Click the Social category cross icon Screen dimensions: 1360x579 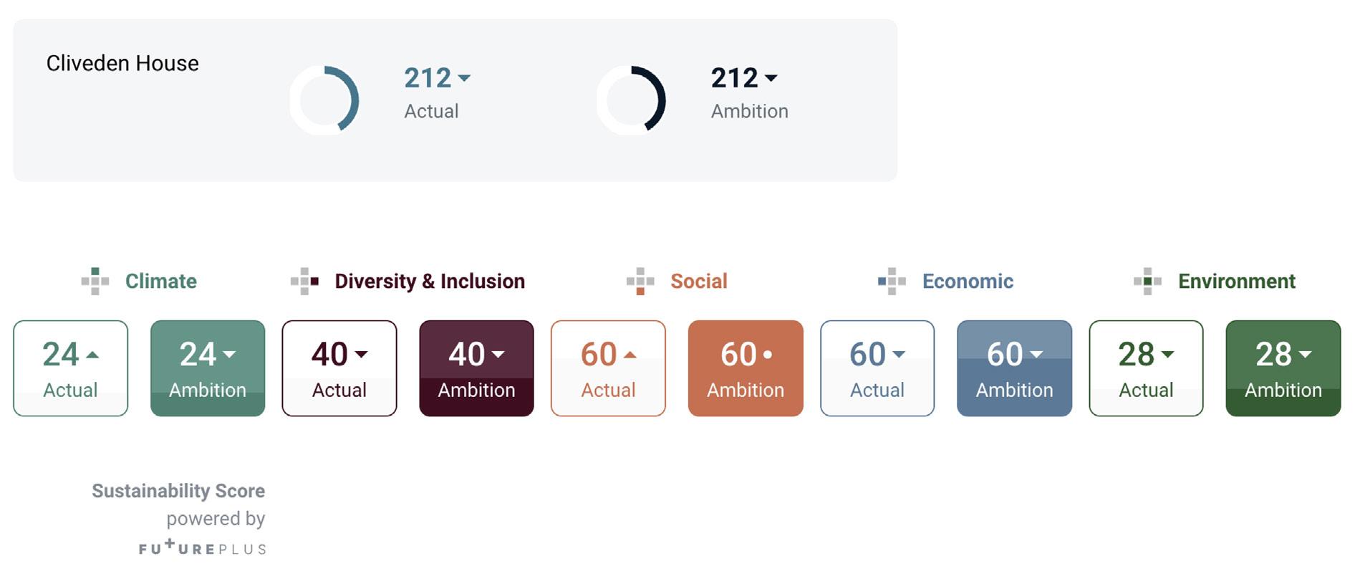(x=640, y=281)
